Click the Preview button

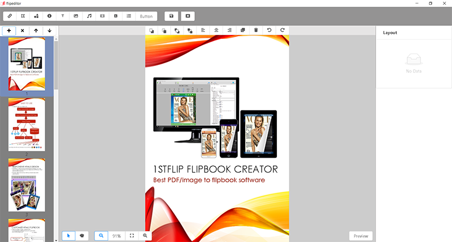361,236
